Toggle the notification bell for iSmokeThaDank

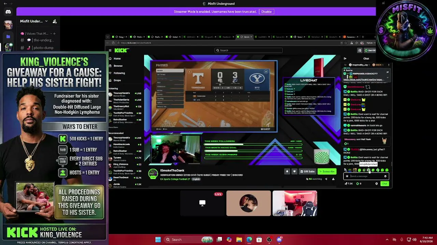tap(287, 171)
